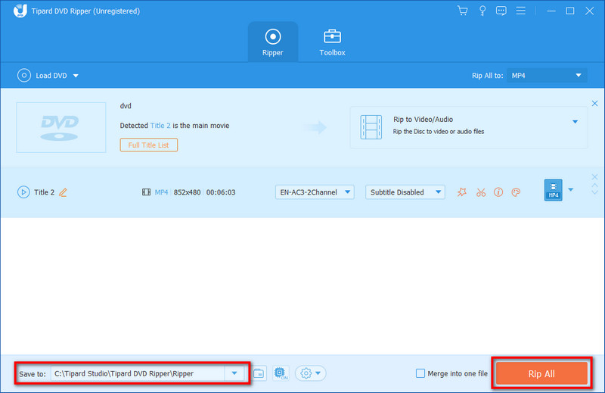Click the DVD disc thumbnail
The width and height of the screenshot is (605, 393).
(61, 127)
